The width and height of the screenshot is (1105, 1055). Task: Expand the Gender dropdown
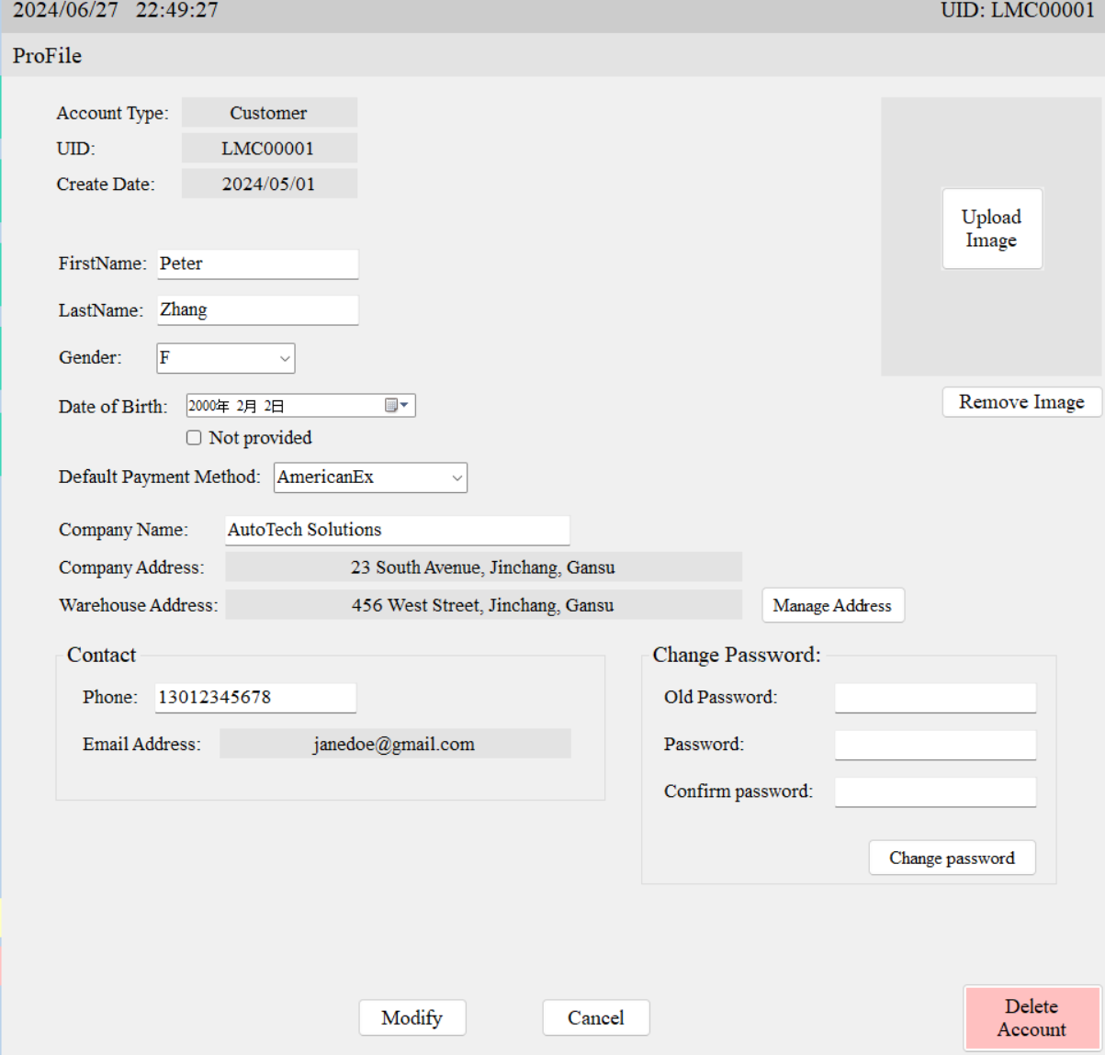[x=283, y=358]
